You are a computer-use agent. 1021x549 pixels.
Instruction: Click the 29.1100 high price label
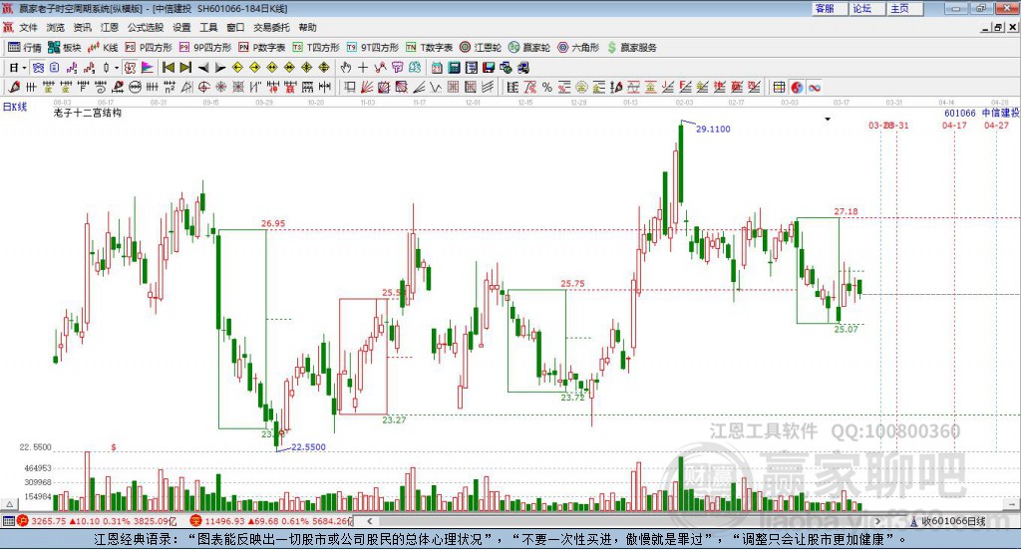click(713, 129)
